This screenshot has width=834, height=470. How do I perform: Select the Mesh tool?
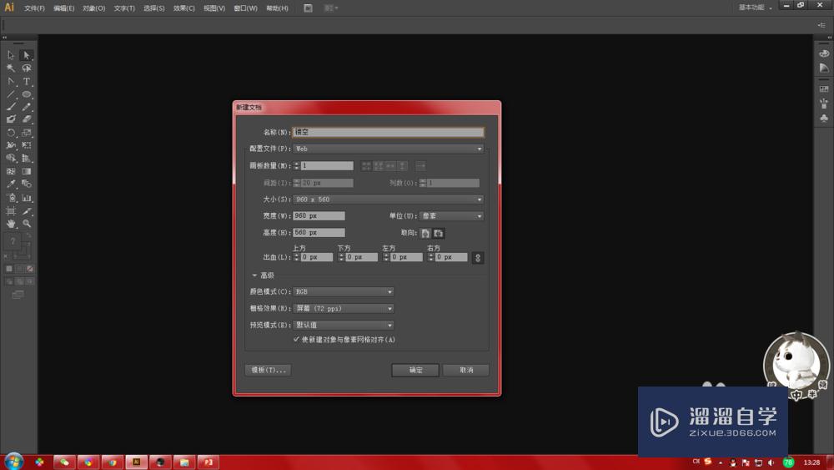[x=11, y=171]
